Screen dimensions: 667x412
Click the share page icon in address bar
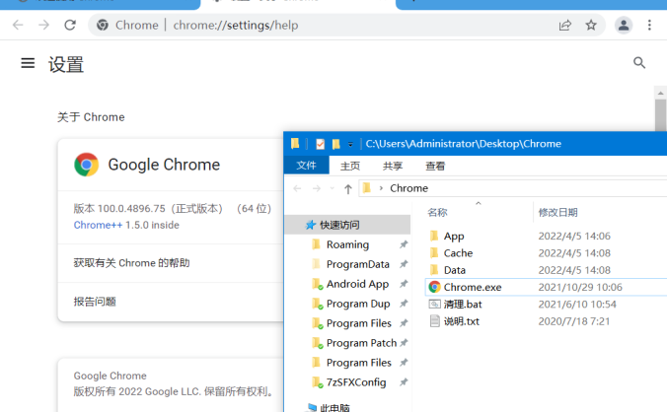tap(565, 25)
